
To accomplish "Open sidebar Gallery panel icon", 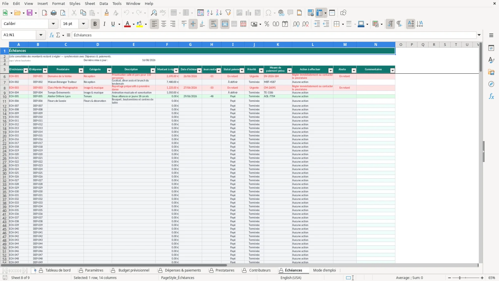I will pyautogui.click(x=491, y=72).
